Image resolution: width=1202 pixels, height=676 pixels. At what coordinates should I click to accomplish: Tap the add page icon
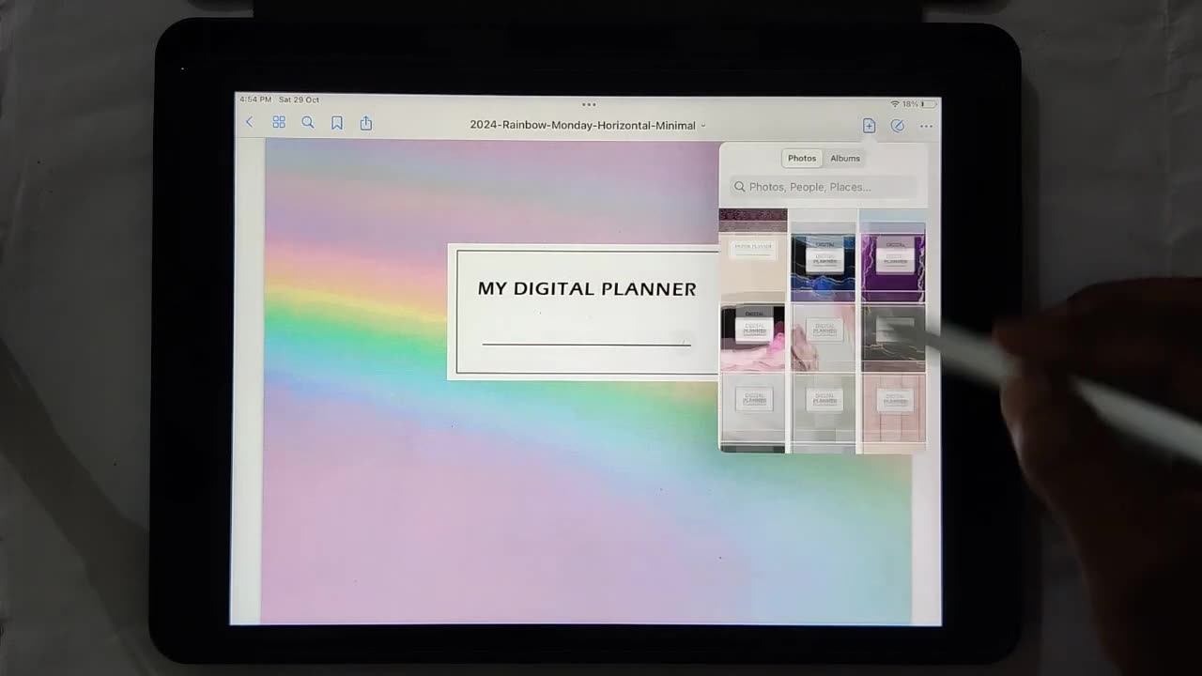point(869,126)
